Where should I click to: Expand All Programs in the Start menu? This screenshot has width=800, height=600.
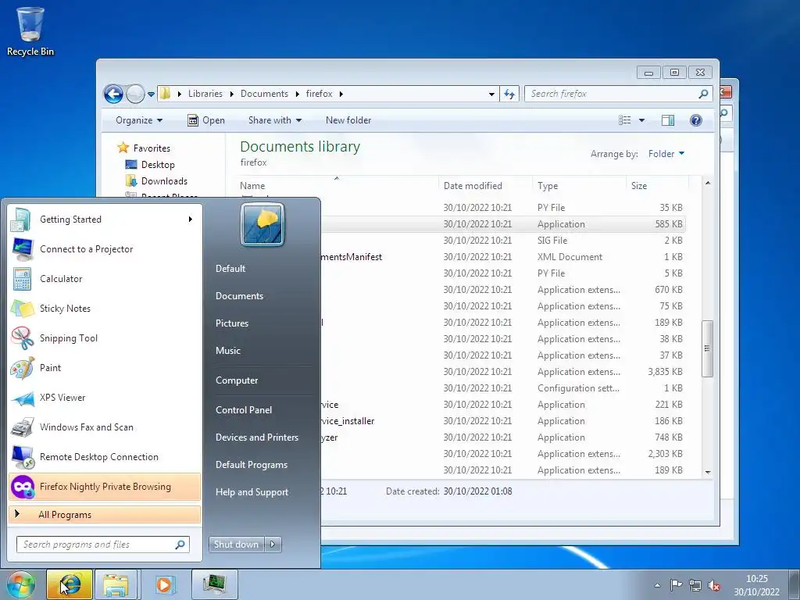coord(104,514)
